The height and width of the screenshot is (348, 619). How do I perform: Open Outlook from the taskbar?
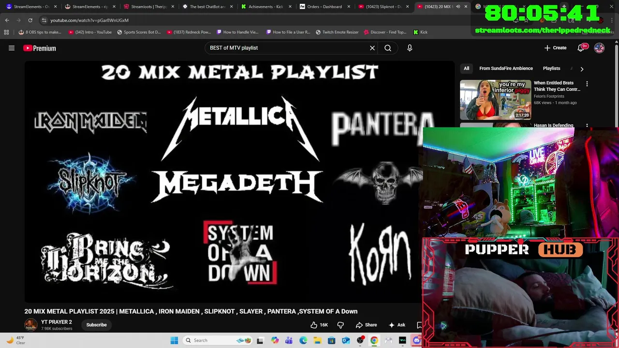point(346,340)
